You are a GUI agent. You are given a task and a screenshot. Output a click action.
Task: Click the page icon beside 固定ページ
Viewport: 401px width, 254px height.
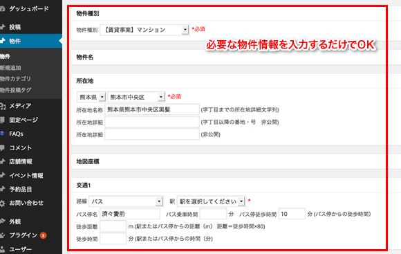pyautogui.click(x=2, y=120)
